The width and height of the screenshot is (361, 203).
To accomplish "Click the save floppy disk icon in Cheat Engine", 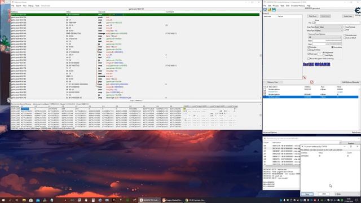I will click(274, 10).
